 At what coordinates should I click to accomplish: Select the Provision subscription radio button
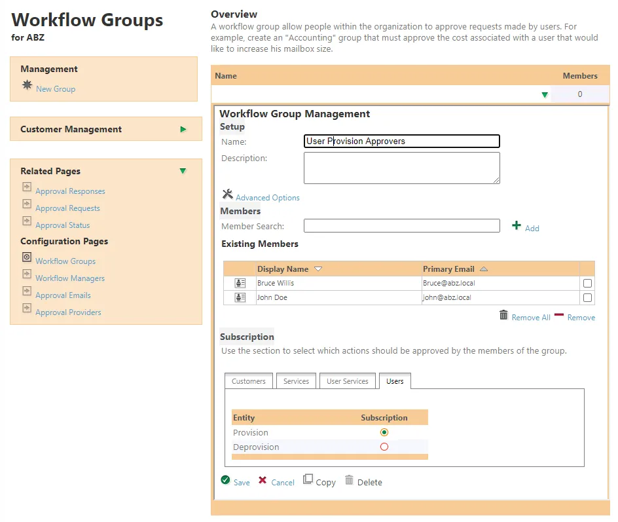point(384,432)
